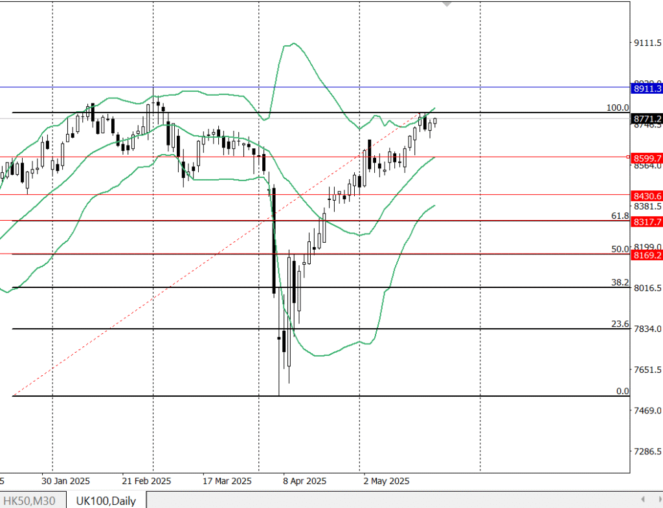The image size is (663, 508).
Task: Click the Fibonacci 100.0 level label
Action: (x=617, y=107)
